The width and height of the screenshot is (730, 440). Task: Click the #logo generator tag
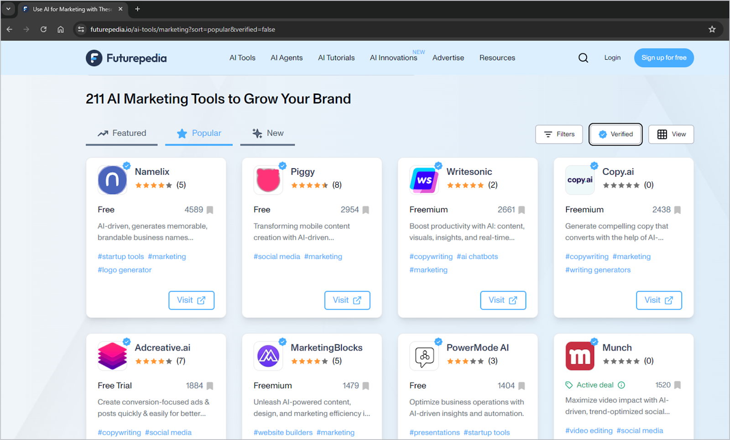(125, 270)
